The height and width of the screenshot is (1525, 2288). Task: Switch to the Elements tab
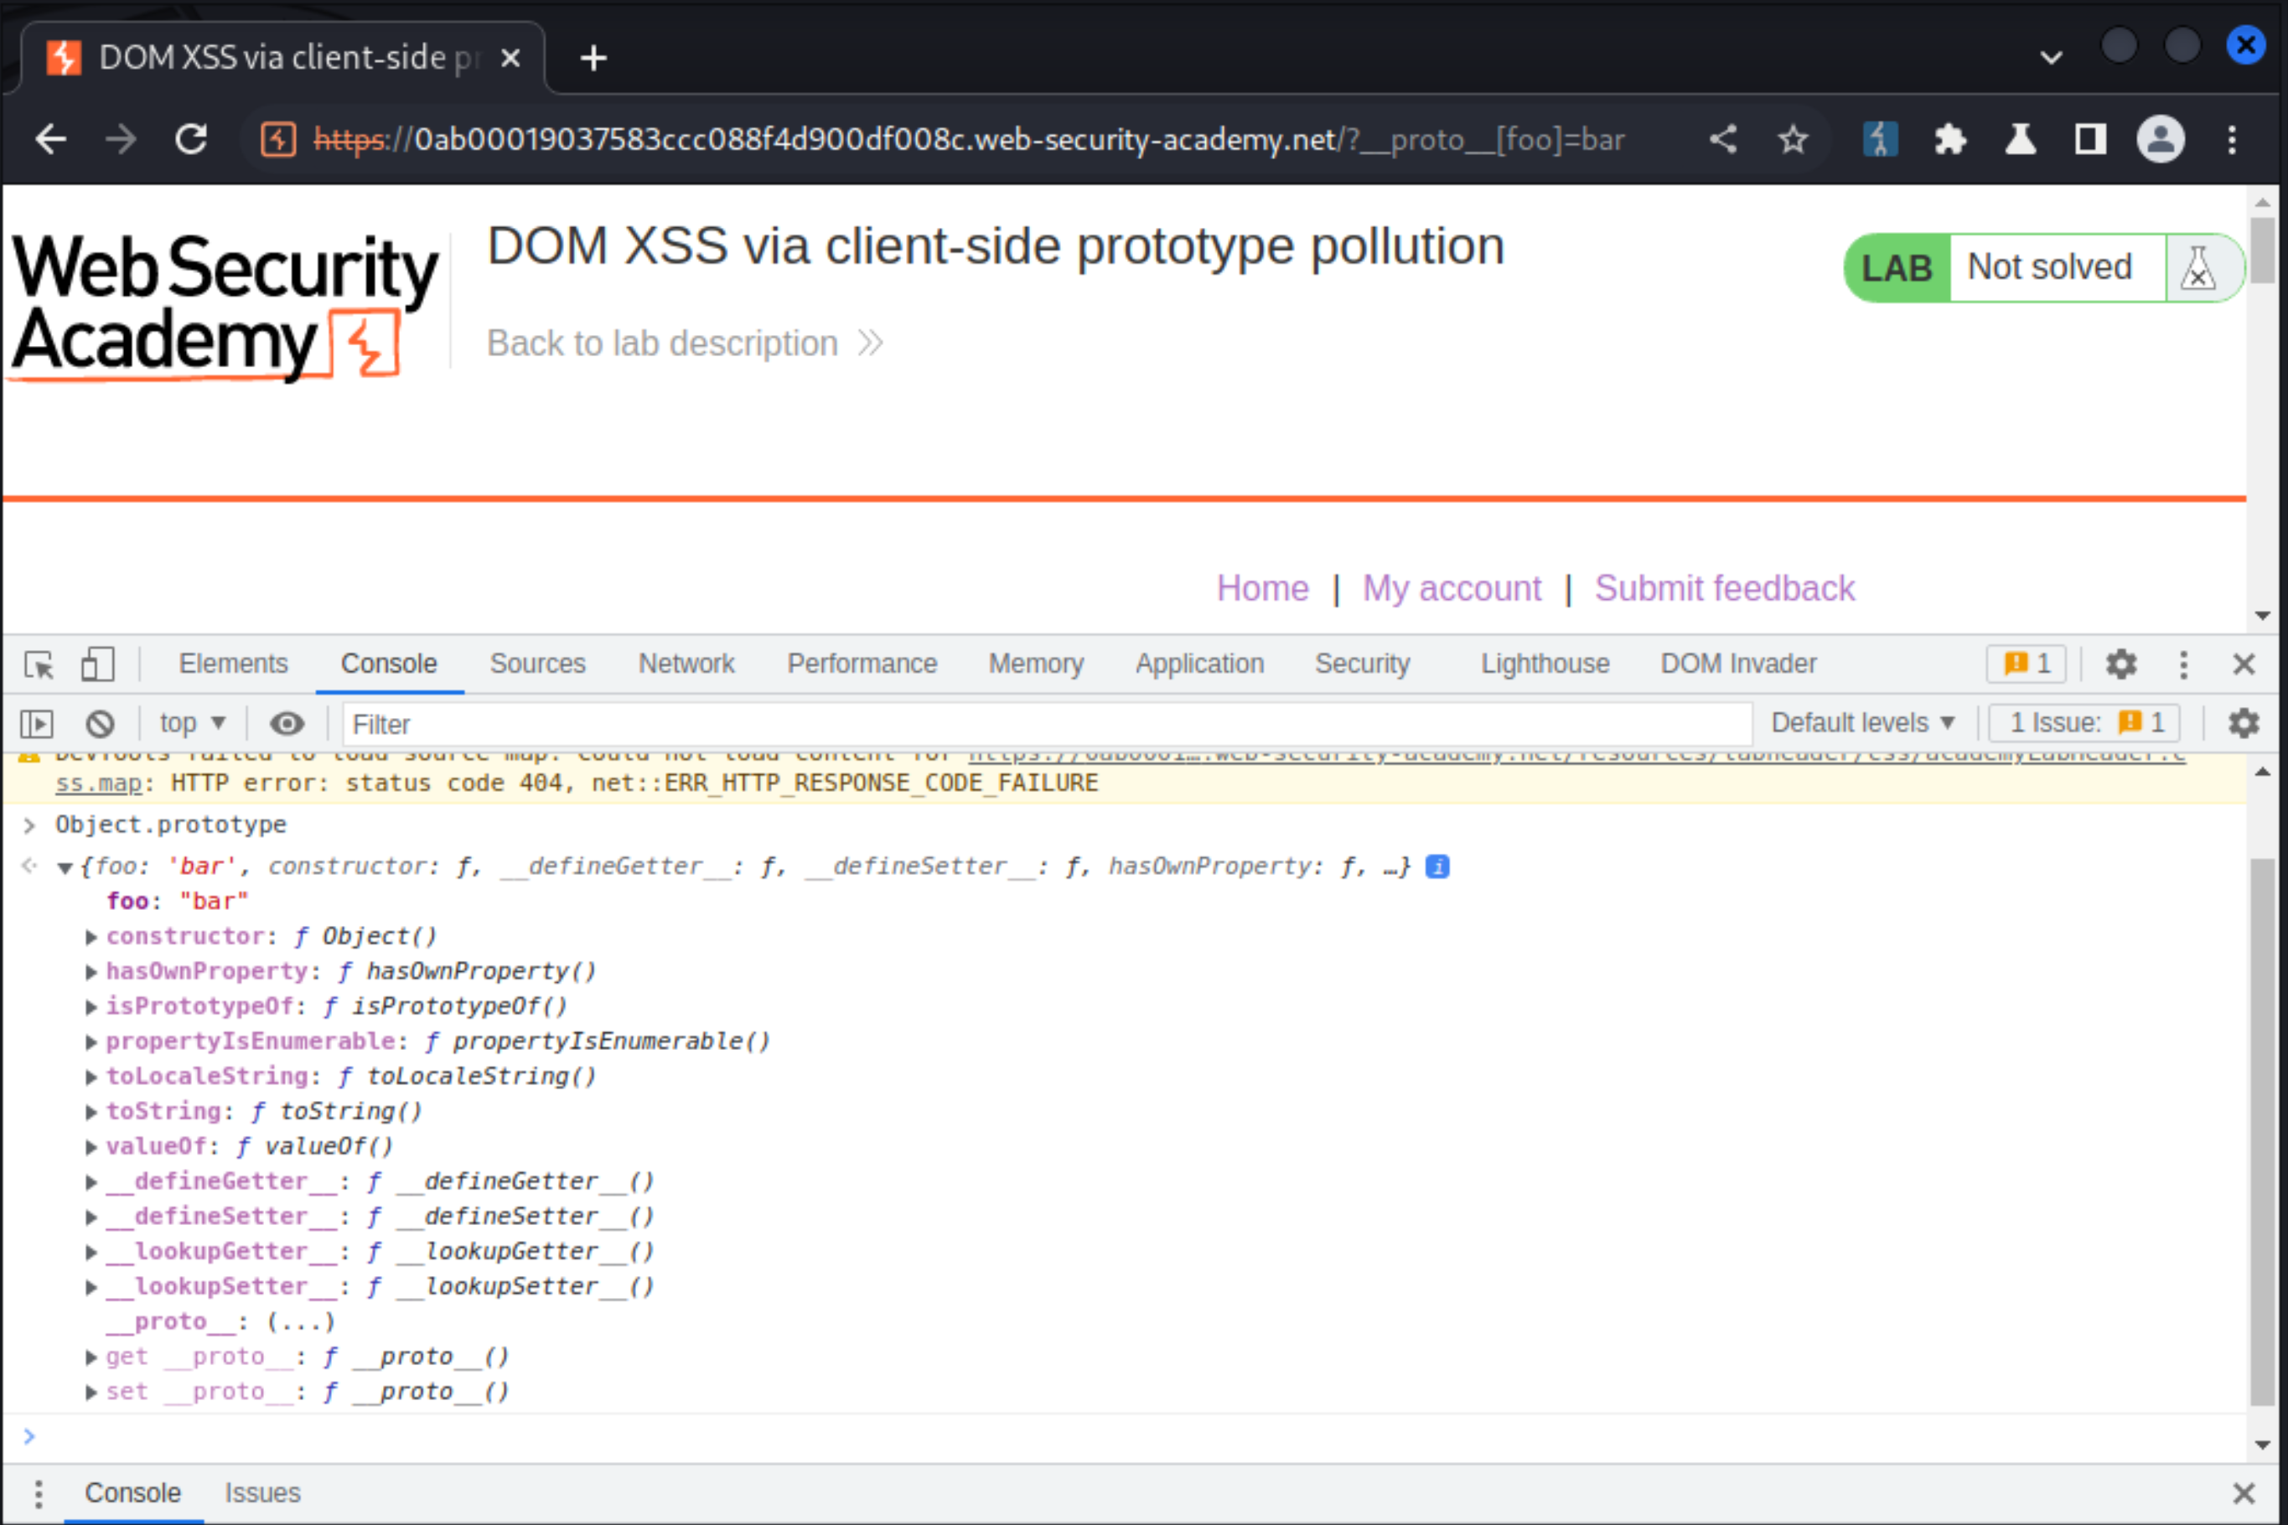pyautogui.click(x=234, y=664)
